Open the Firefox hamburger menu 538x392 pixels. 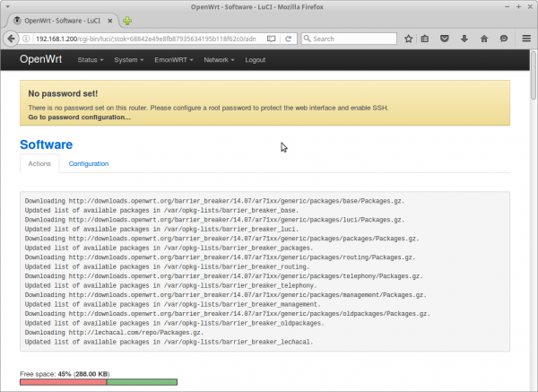pyautogui.click(x=526, y=39)
